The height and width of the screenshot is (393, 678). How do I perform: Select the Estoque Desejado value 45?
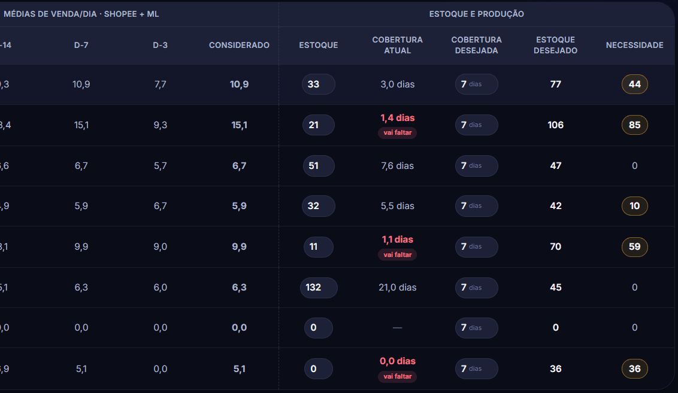(555, 288)
